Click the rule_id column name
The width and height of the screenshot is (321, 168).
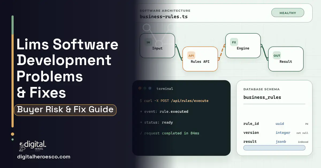tap(251, 124)
